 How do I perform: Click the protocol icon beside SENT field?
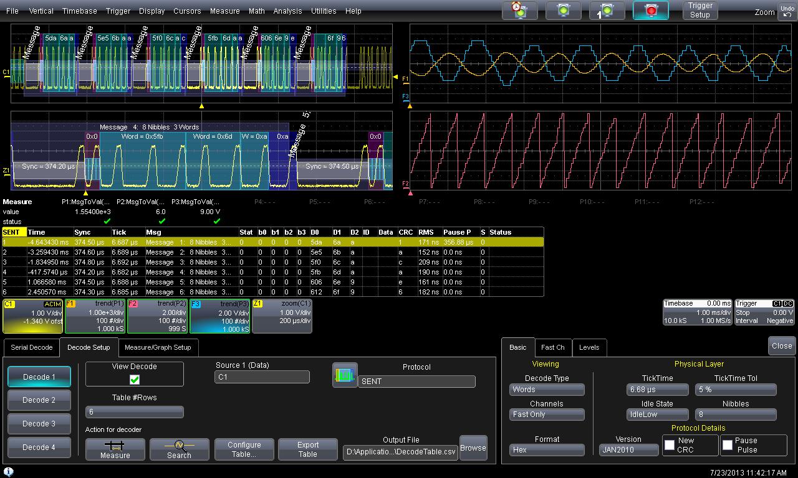click(x=345, y=375)
